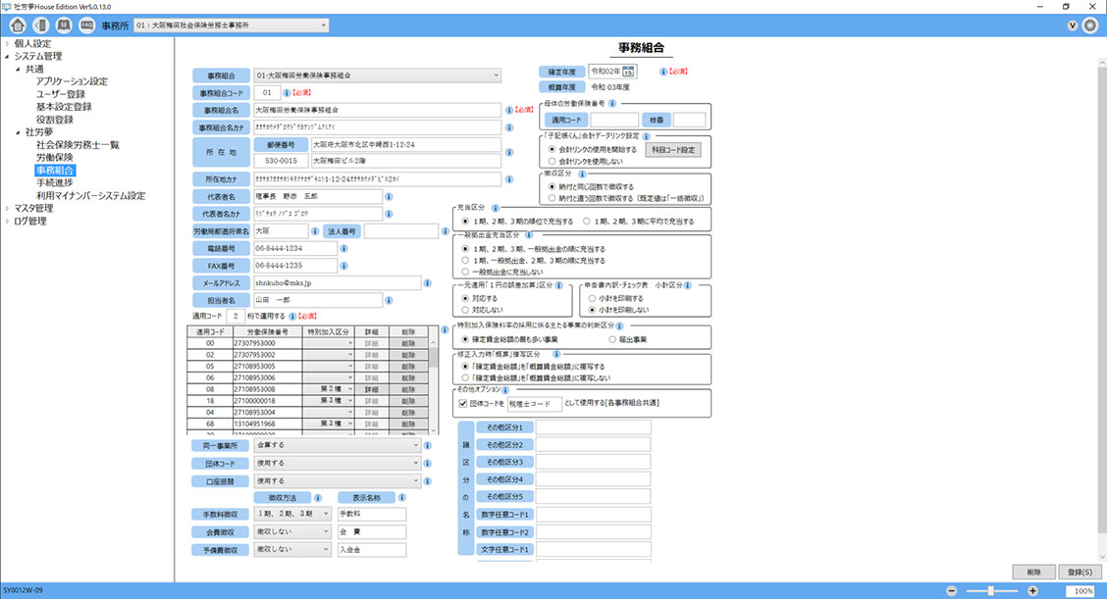Click the zoom out minus button
The height and width of the screenshot is (599, 1107).
click(x=952, y=591)
